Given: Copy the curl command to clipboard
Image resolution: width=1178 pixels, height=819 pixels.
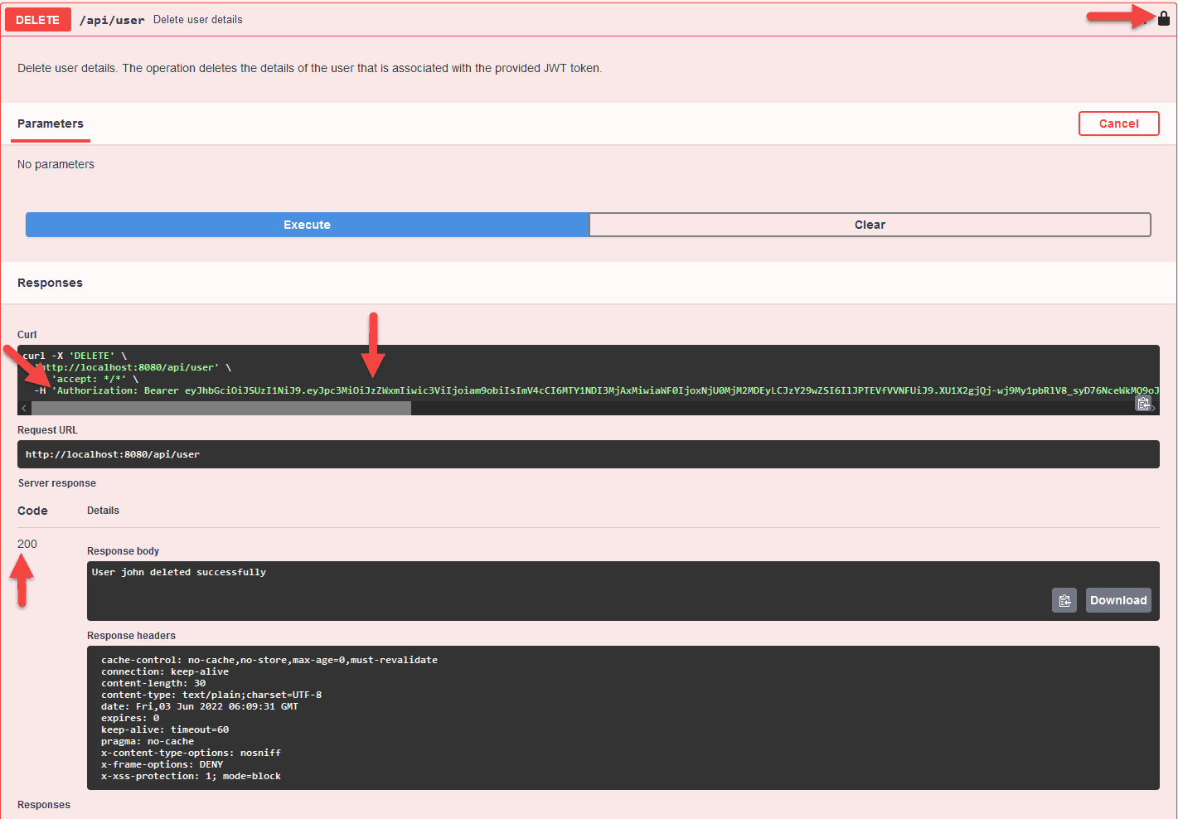Looking at the screenshot, I should (x=1143, y=404).
